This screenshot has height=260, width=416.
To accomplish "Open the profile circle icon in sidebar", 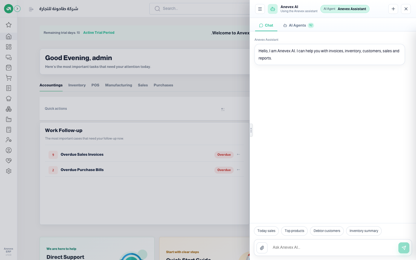I will 9,150.
